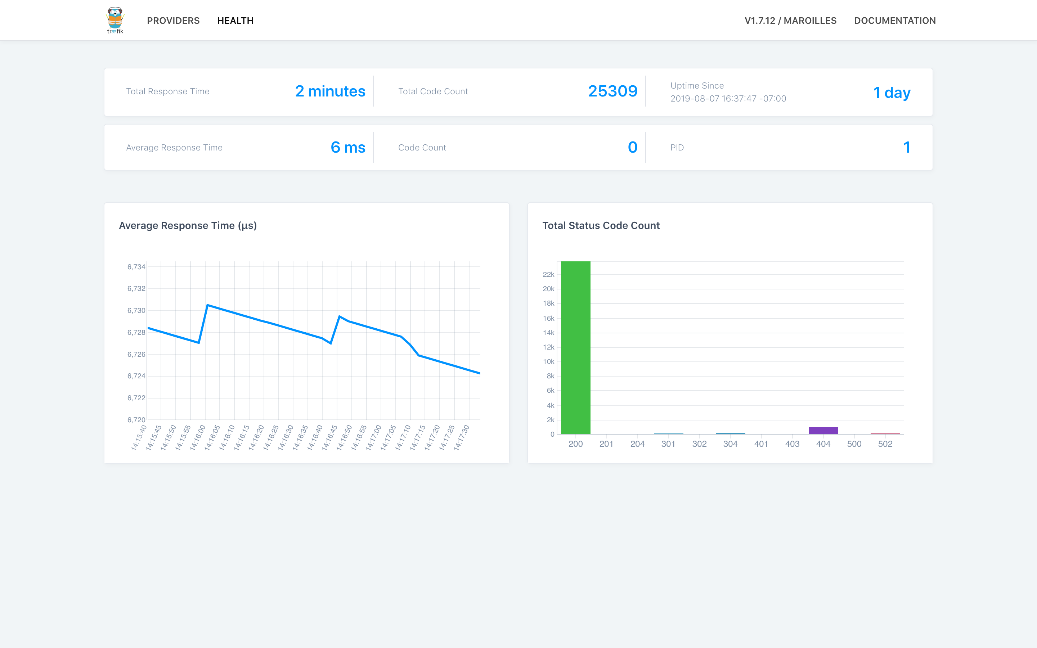Screen dimensions: 1037x648
Task: Click the PID value '1'
Action: point(907,148)
